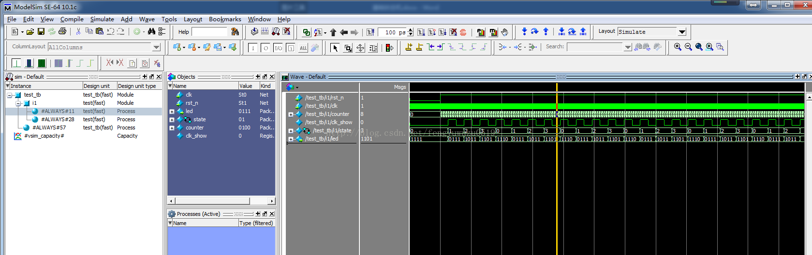Click the Step Out blue up arrow
The height and width of the screenshot is (255, 812).
pos(546,32)
